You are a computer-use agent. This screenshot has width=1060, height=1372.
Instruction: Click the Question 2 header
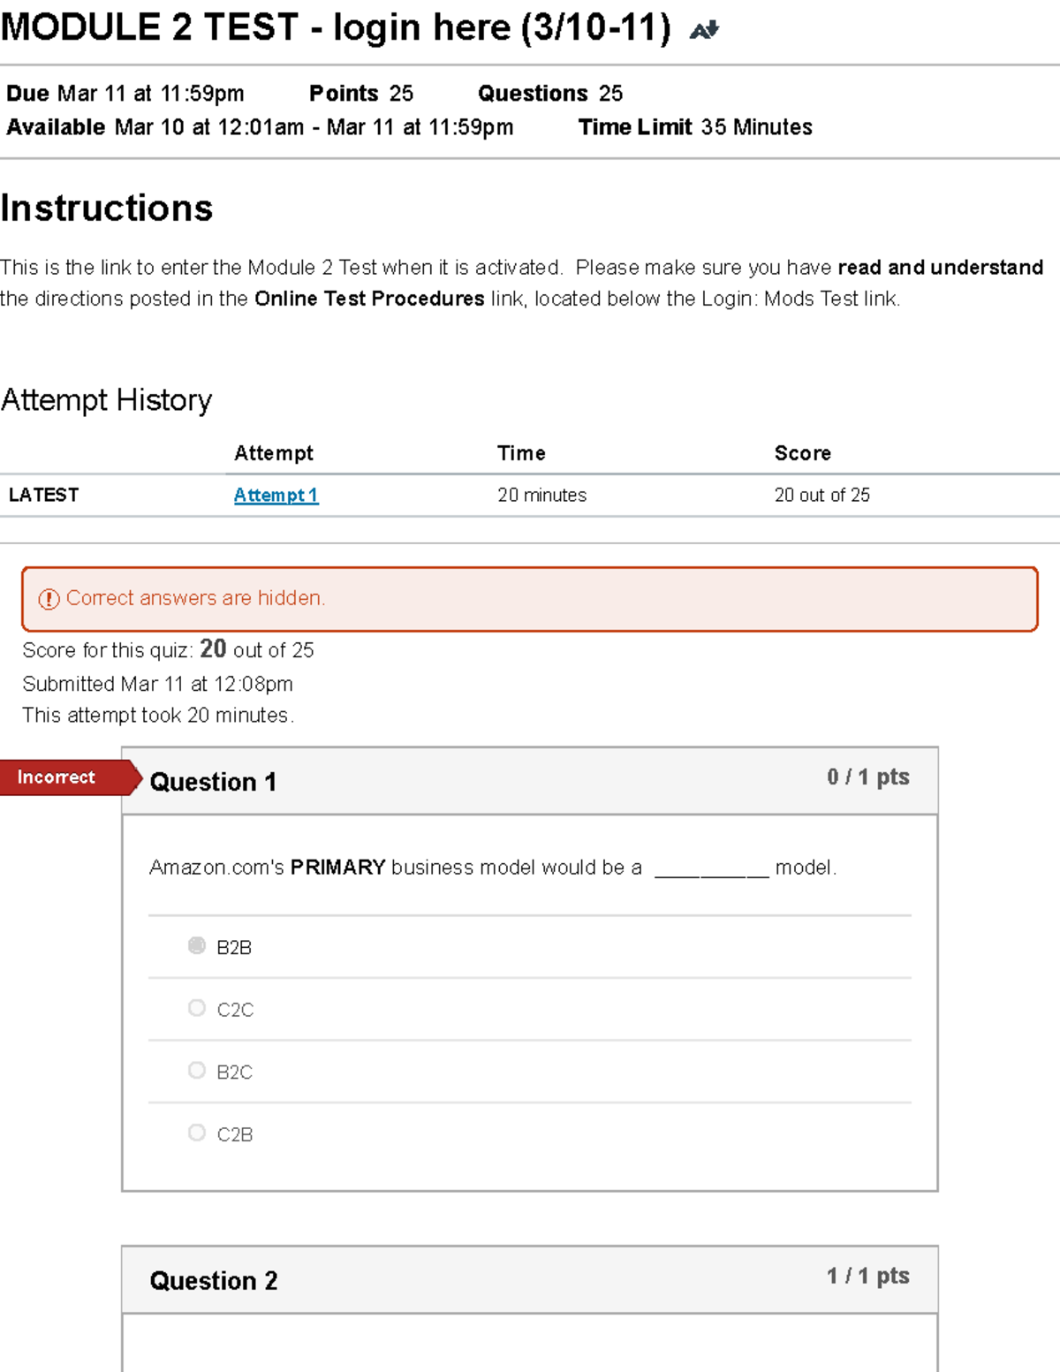click(x=213, y=1280)
